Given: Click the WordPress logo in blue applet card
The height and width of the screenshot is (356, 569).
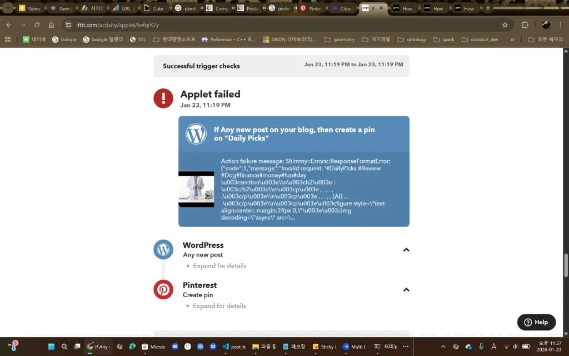Looking at the screenshot, I should pos(196,134).
